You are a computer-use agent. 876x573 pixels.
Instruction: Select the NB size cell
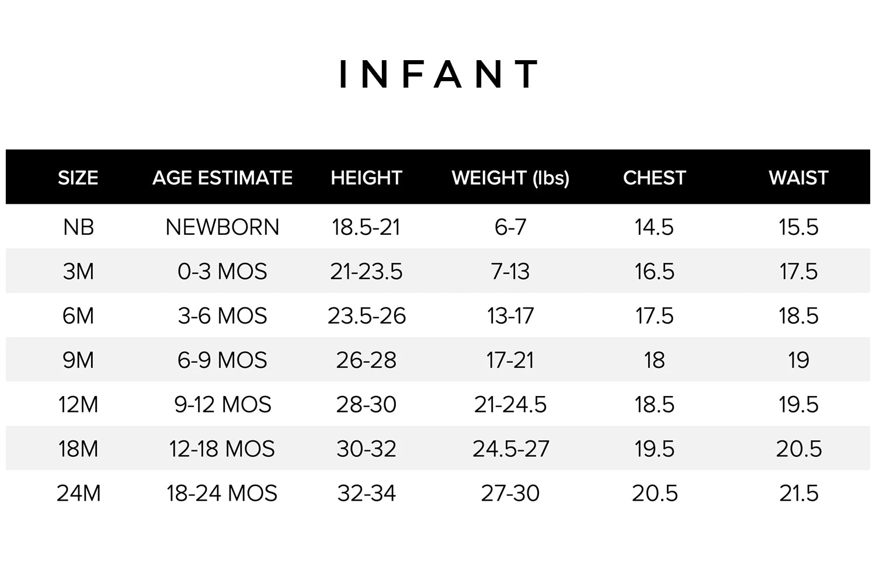pos(78,227)
